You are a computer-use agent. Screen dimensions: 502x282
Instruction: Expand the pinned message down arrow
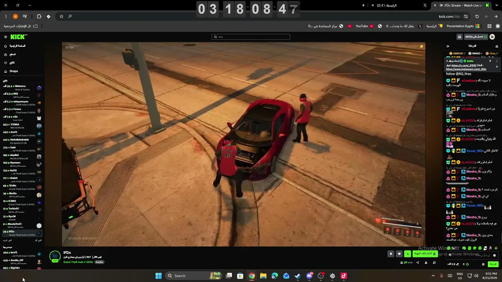(x=497, y=67)
